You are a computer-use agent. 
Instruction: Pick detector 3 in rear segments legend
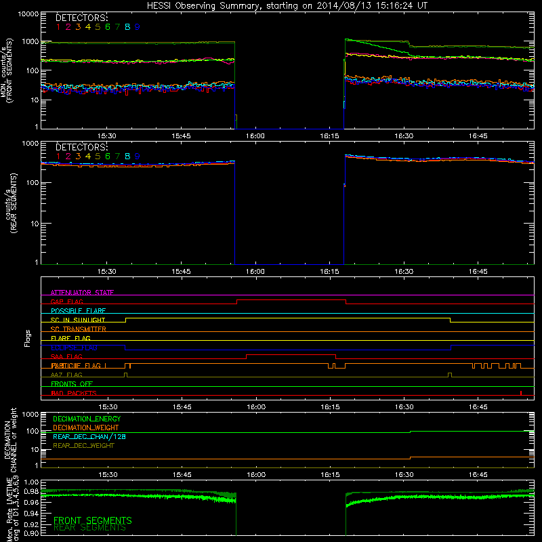point(78,157)
